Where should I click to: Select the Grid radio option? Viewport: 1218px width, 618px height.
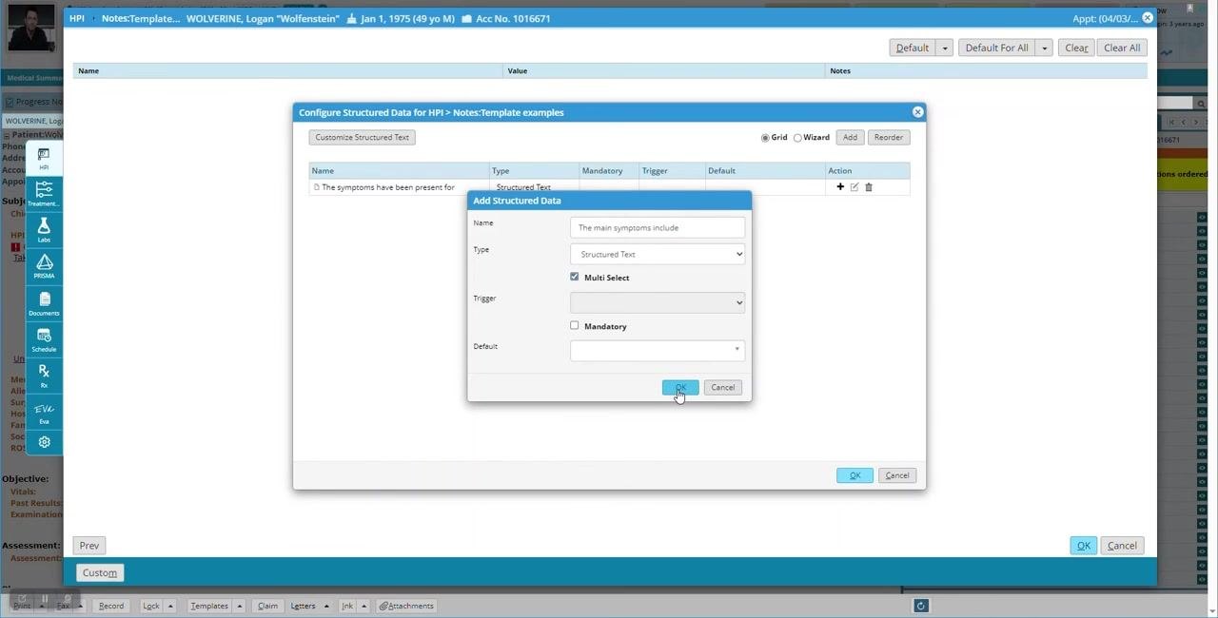pos(765,138)
